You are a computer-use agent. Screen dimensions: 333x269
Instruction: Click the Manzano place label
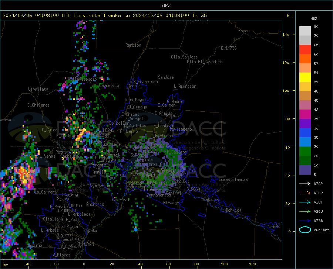coord(34,245)
